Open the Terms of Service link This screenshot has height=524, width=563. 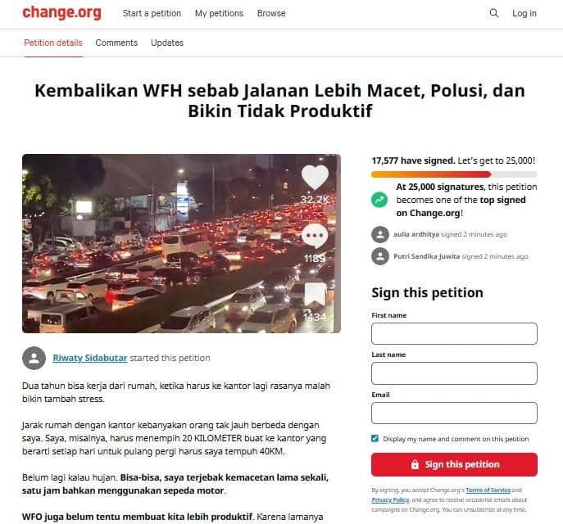pyautogui.click(x=488, y=490)
